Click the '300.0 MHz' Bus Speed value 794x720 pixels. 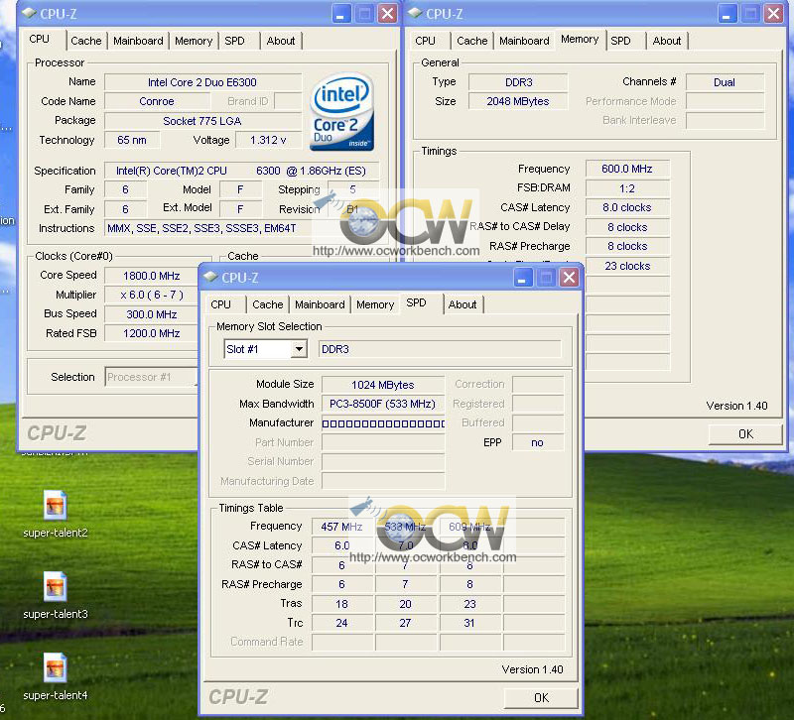(x=152, y=314)
